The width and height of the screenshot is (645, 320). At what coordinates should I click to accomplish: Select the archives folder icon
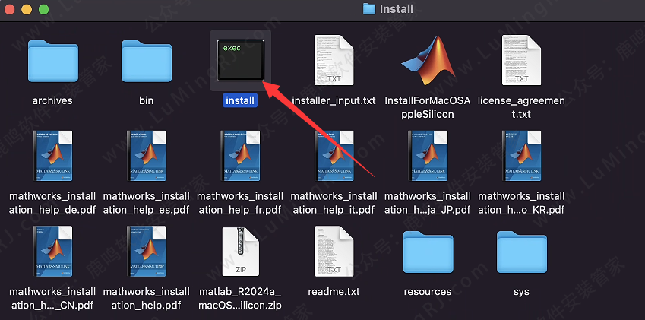[52, 61]
